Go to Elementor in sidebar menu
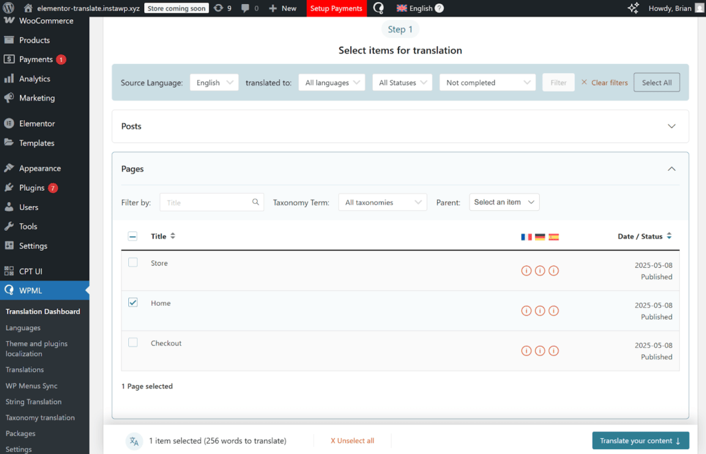The width and height of the screenshot is (706, 454). click(x=37, y=124)
